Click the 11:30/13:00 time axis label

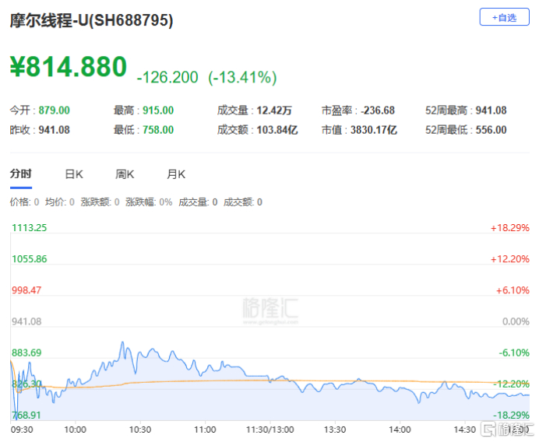click(269, 430)
